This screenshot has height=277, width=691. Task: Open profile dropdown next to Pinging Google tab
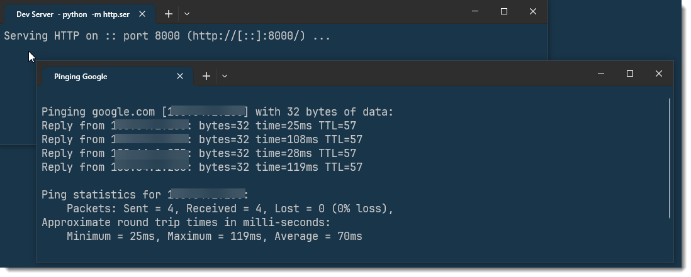click(225, 76)
